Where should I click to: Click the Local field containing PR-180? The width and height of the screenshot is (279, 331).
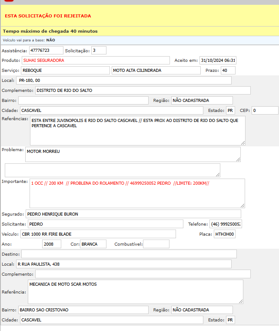pos(123,81)
